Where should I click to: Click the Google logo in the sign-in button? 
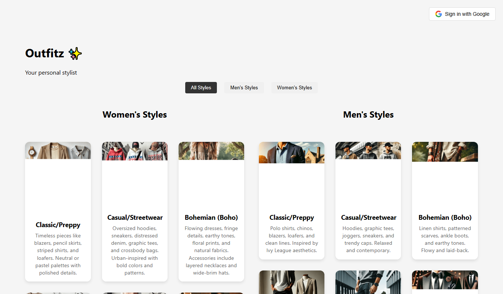(x=438, y=14)
